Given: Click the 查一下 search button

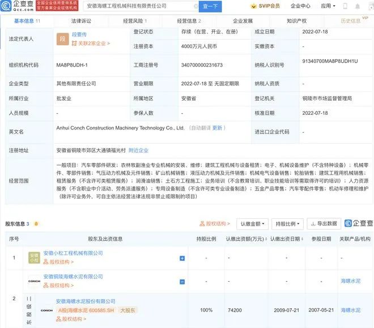Looking at the screenshot, I should coord(210,6).
